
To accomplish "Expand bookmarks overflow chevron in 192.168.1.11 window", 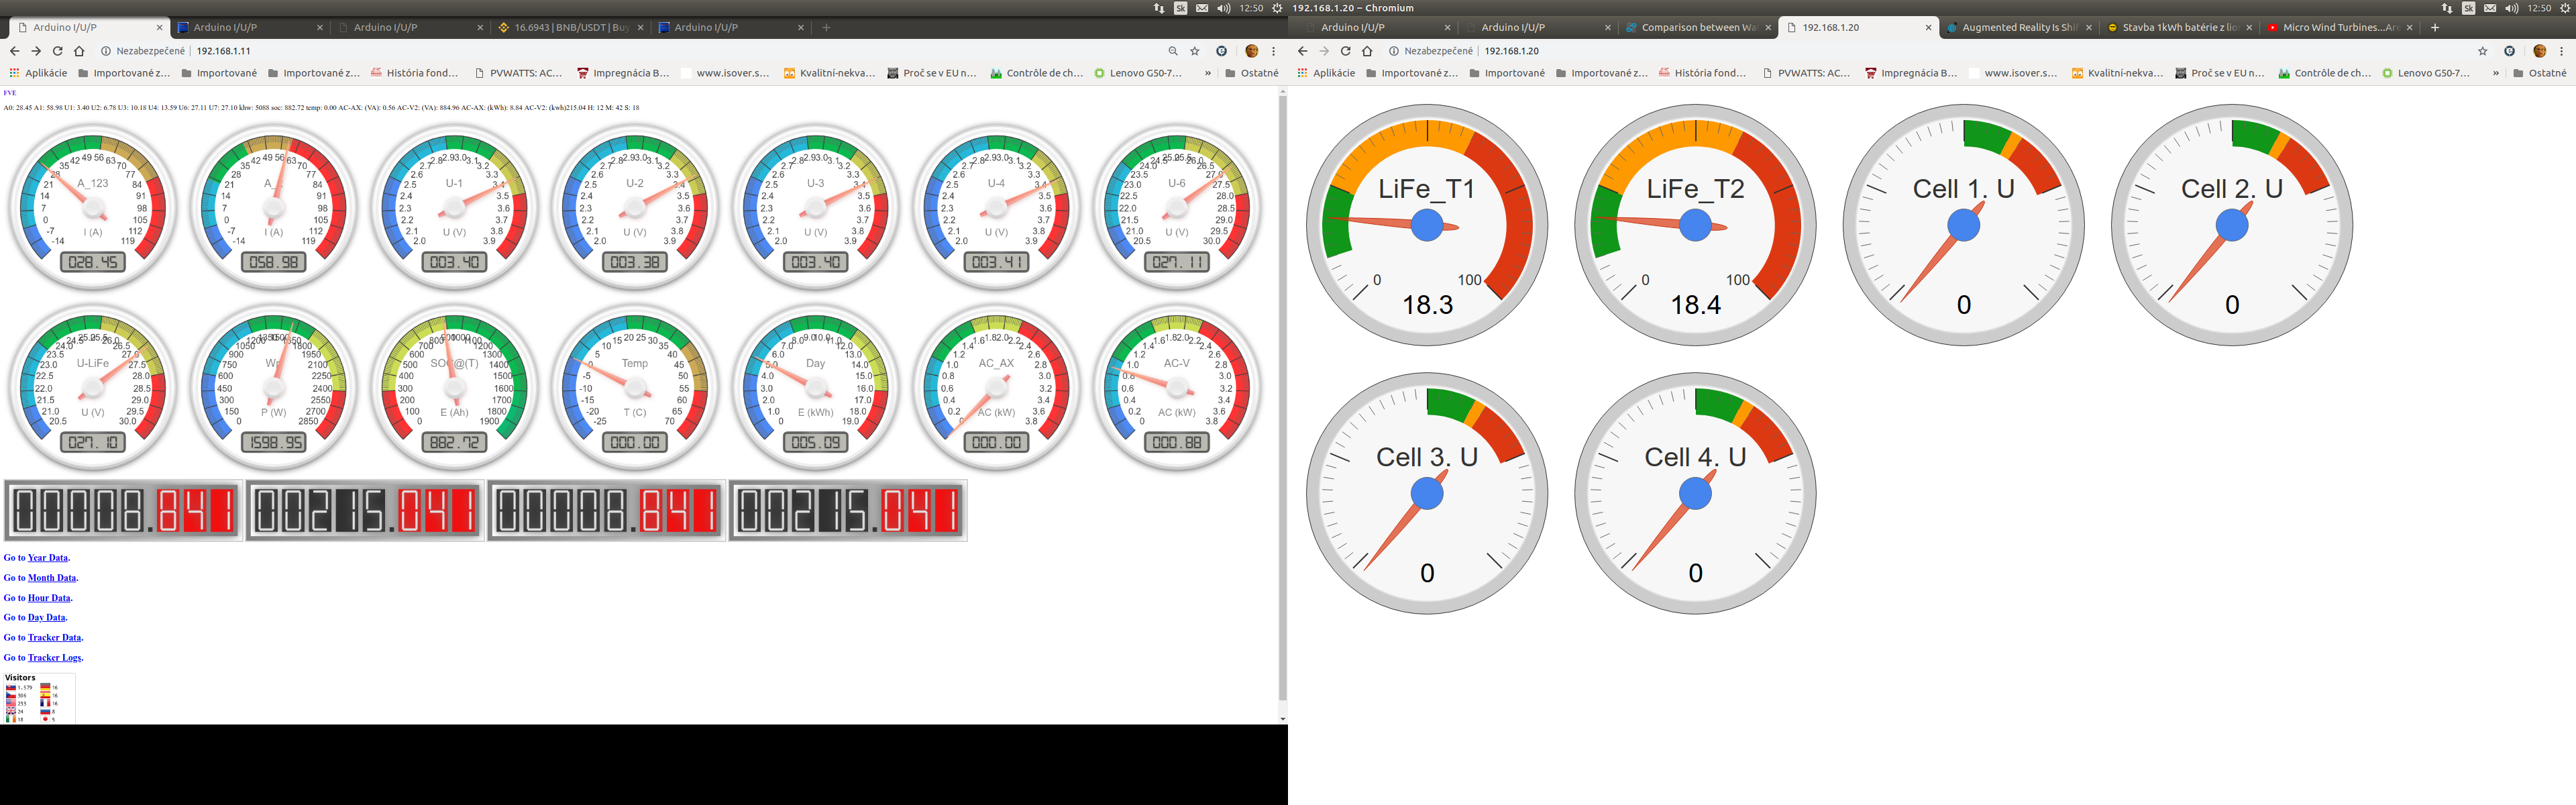I will (x=1208, y=73).
